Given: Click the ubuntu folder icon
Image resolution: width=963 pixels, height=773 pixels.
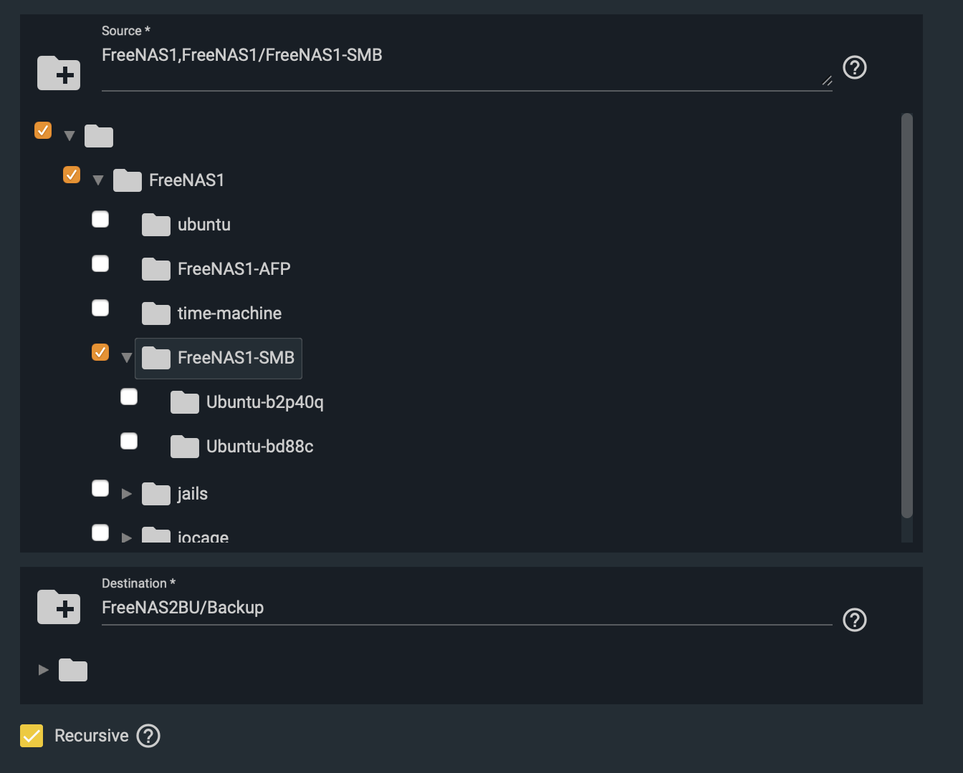Looking at the screenshot, I should 156,225.
